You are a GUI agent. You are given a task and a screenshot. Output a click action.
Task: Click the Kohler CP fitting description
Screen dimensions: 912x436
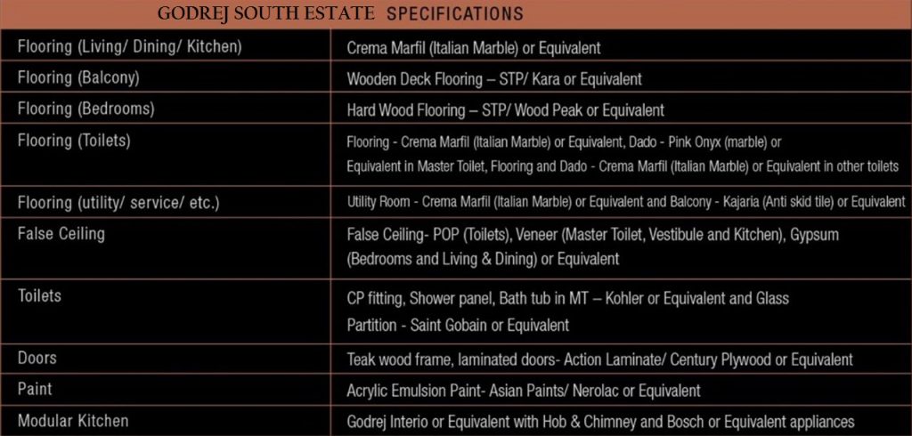point(567,299)
